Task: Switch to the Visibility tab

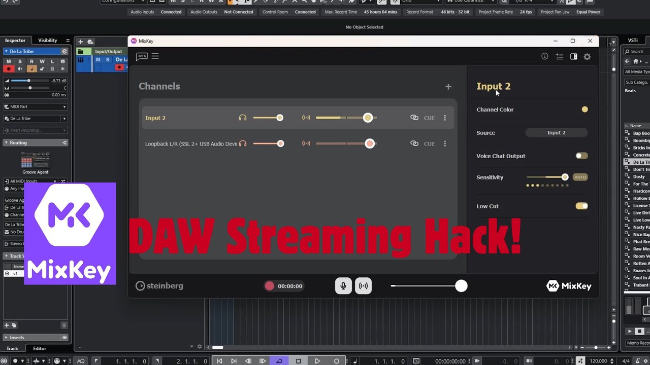Action: click(48, 41)
